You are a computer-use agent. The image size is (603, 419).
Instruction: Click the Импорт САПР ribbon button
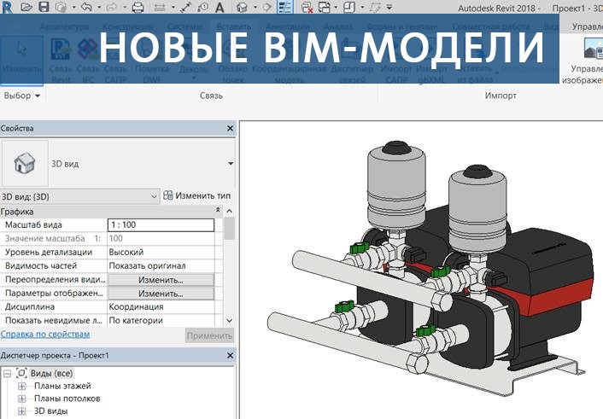[396, 61]
